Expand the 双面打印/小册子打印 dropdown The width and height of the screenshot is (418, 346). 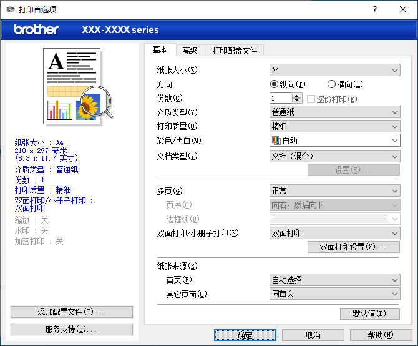pyautogui.click(x=334, y=233)
